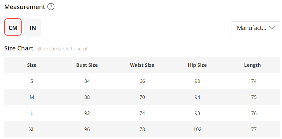282x139 pixels.
Task: Click the Measurement help question mark icon
Action: pyautogui.click(x=51, y=7)
